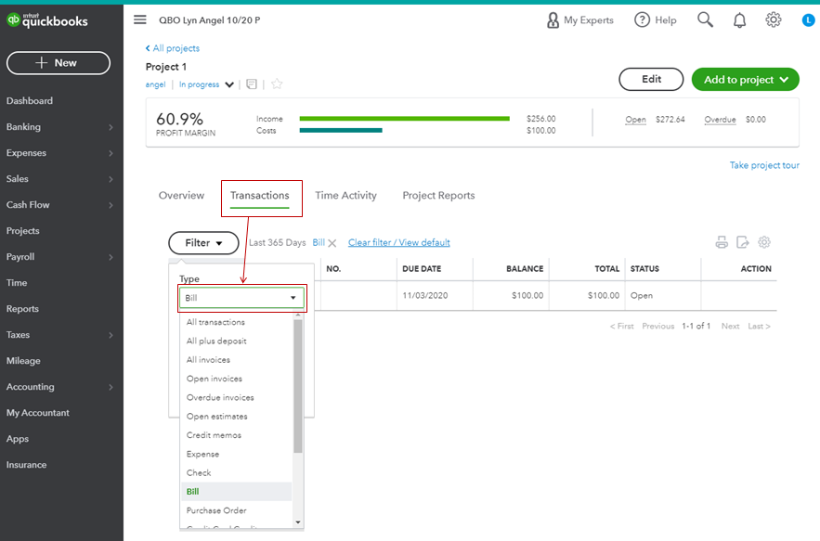Choose All plus deposit option
Viewport: 820px width, 541px height.
tap(237, 341)
